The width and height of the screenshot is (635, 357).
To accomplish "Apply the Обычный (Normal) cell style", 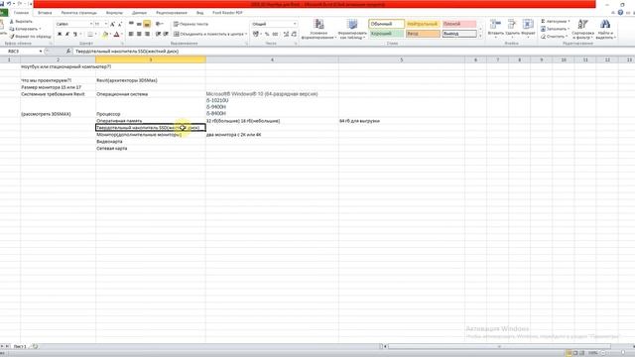I will [x=386, y=24].
